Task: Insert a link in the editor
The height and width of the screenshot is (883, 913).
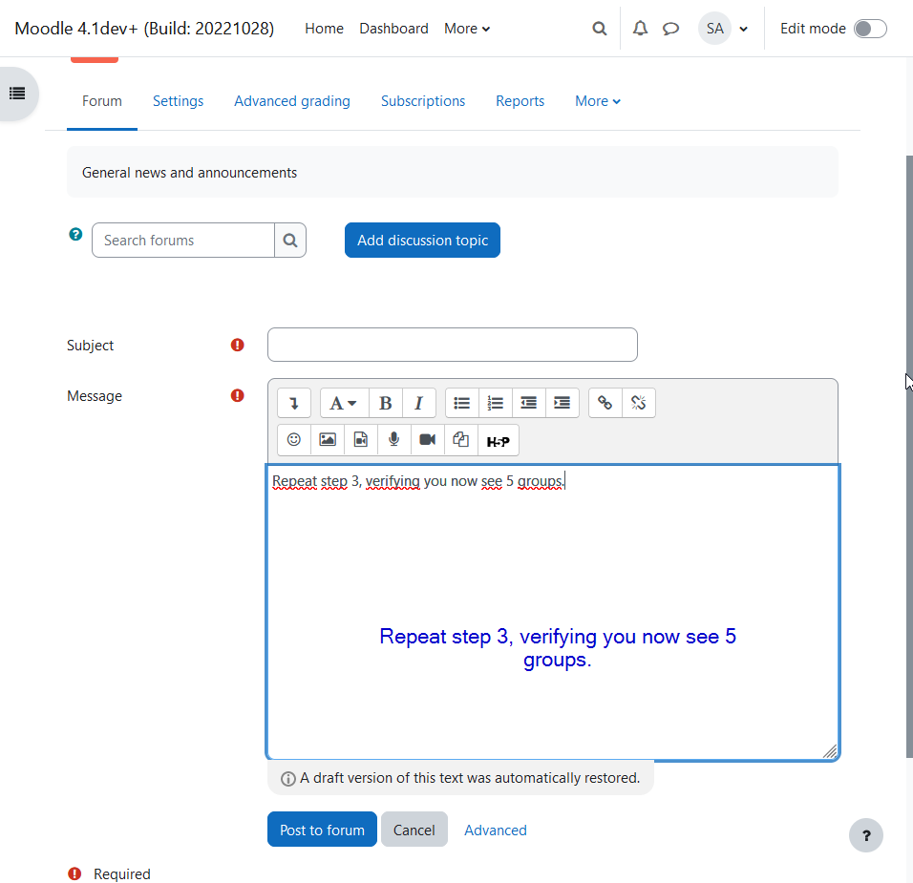Action: pyautogui.click(x=605, y=403)
